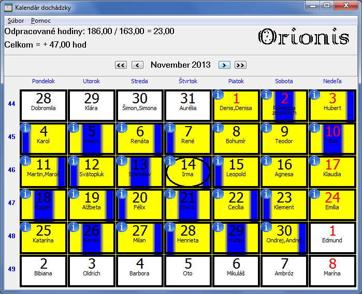Select December 2 Bibiana day cell
Screen dimensions: 362x294
44,271
